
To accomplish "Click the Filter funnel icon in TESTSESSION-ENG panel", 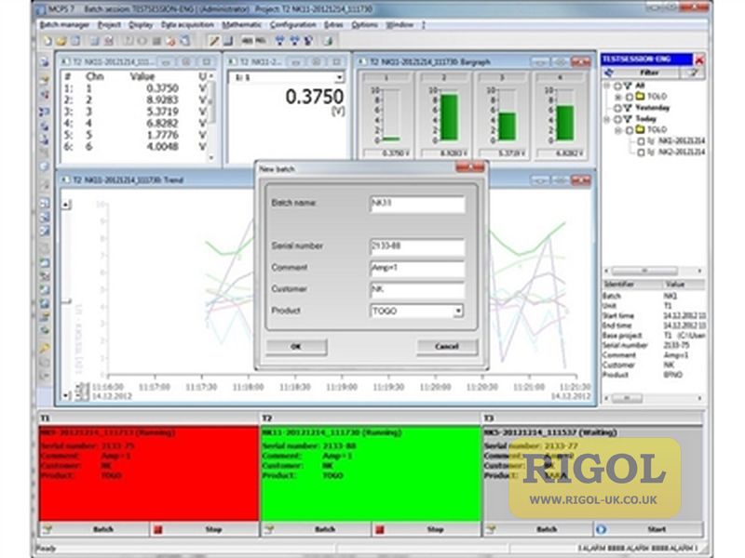I will coord(695,71).
